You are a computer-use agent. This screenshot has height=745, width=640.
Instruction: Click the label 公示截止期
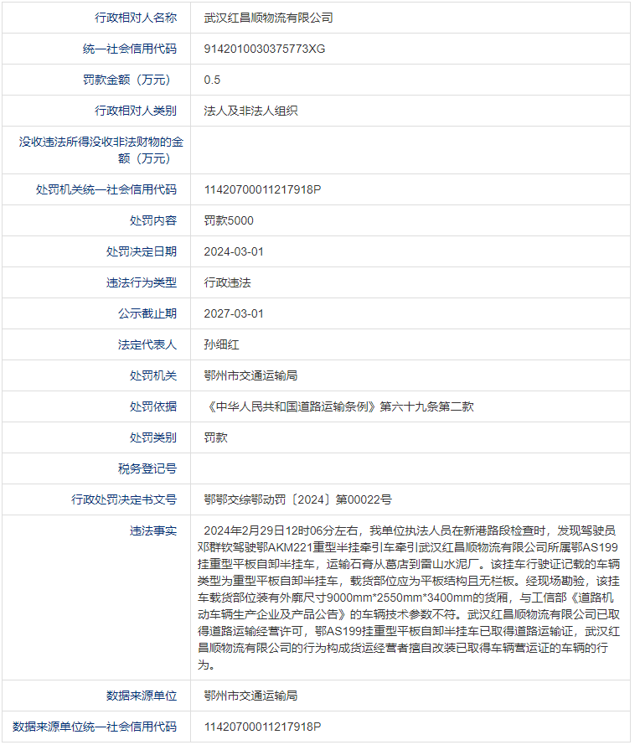(147, 313)
